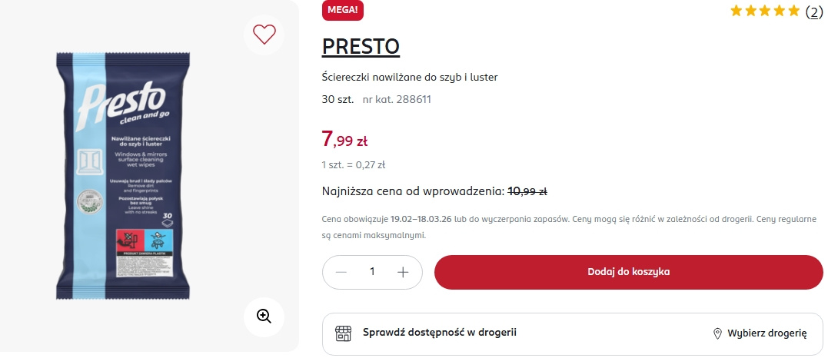The image size is (828, 358).
Task: Click the store icon beside availability check
Action: pyautogui.click(x=343, y=333)
